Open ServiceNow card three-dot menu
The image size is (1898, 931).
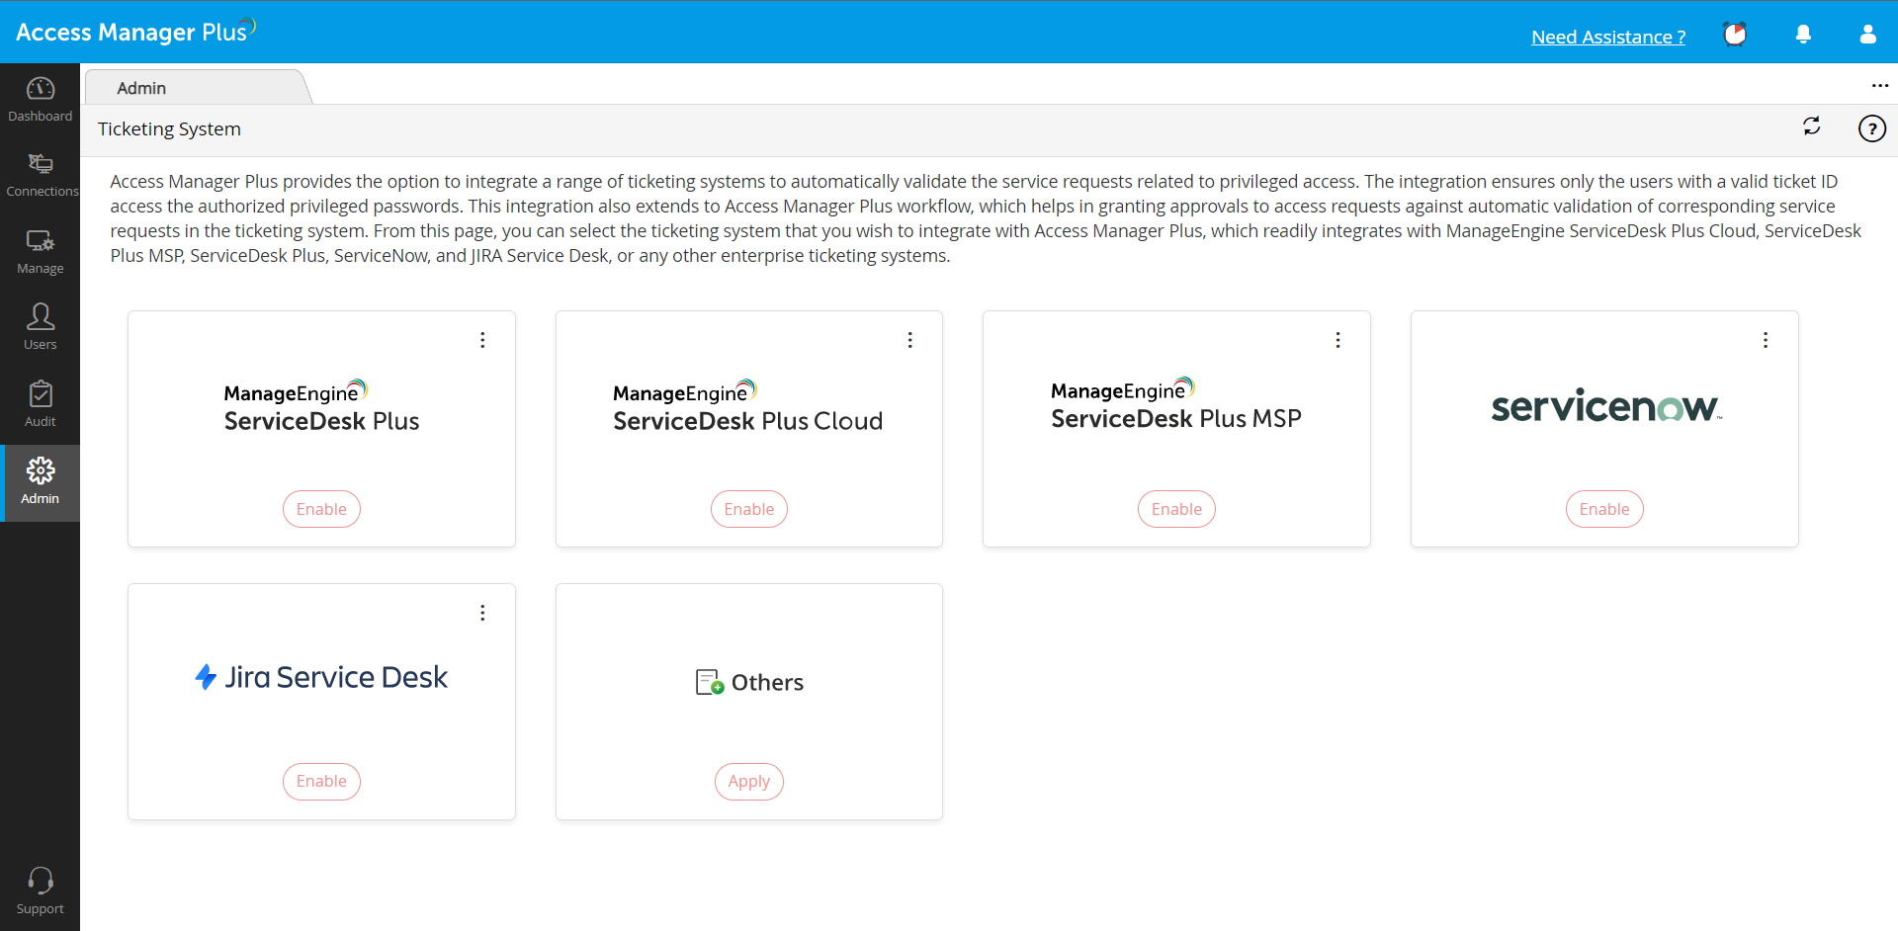coord(1765,340)
